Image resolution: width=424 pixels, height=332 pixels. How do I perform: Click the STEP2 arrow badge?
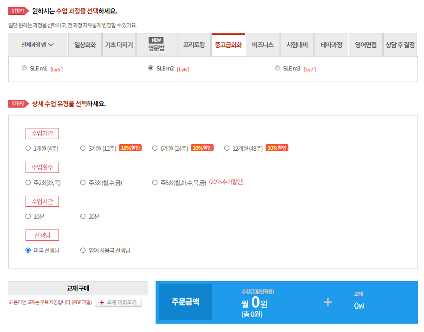pos(19,104)
